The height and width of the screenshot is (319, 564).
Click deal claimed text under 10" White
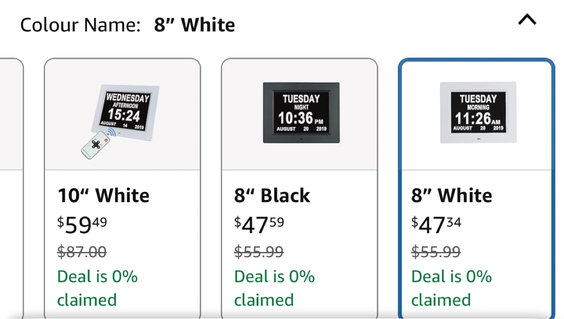pos(98,288)
